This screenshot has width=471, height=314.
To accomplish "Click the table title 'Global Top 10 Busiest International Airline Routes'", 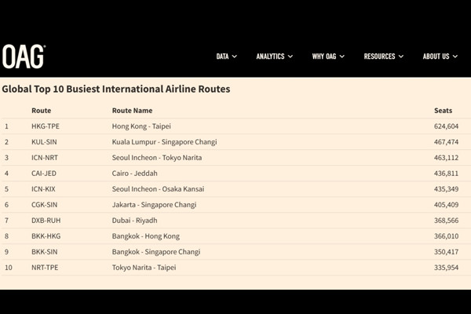I will click(116, 89).
